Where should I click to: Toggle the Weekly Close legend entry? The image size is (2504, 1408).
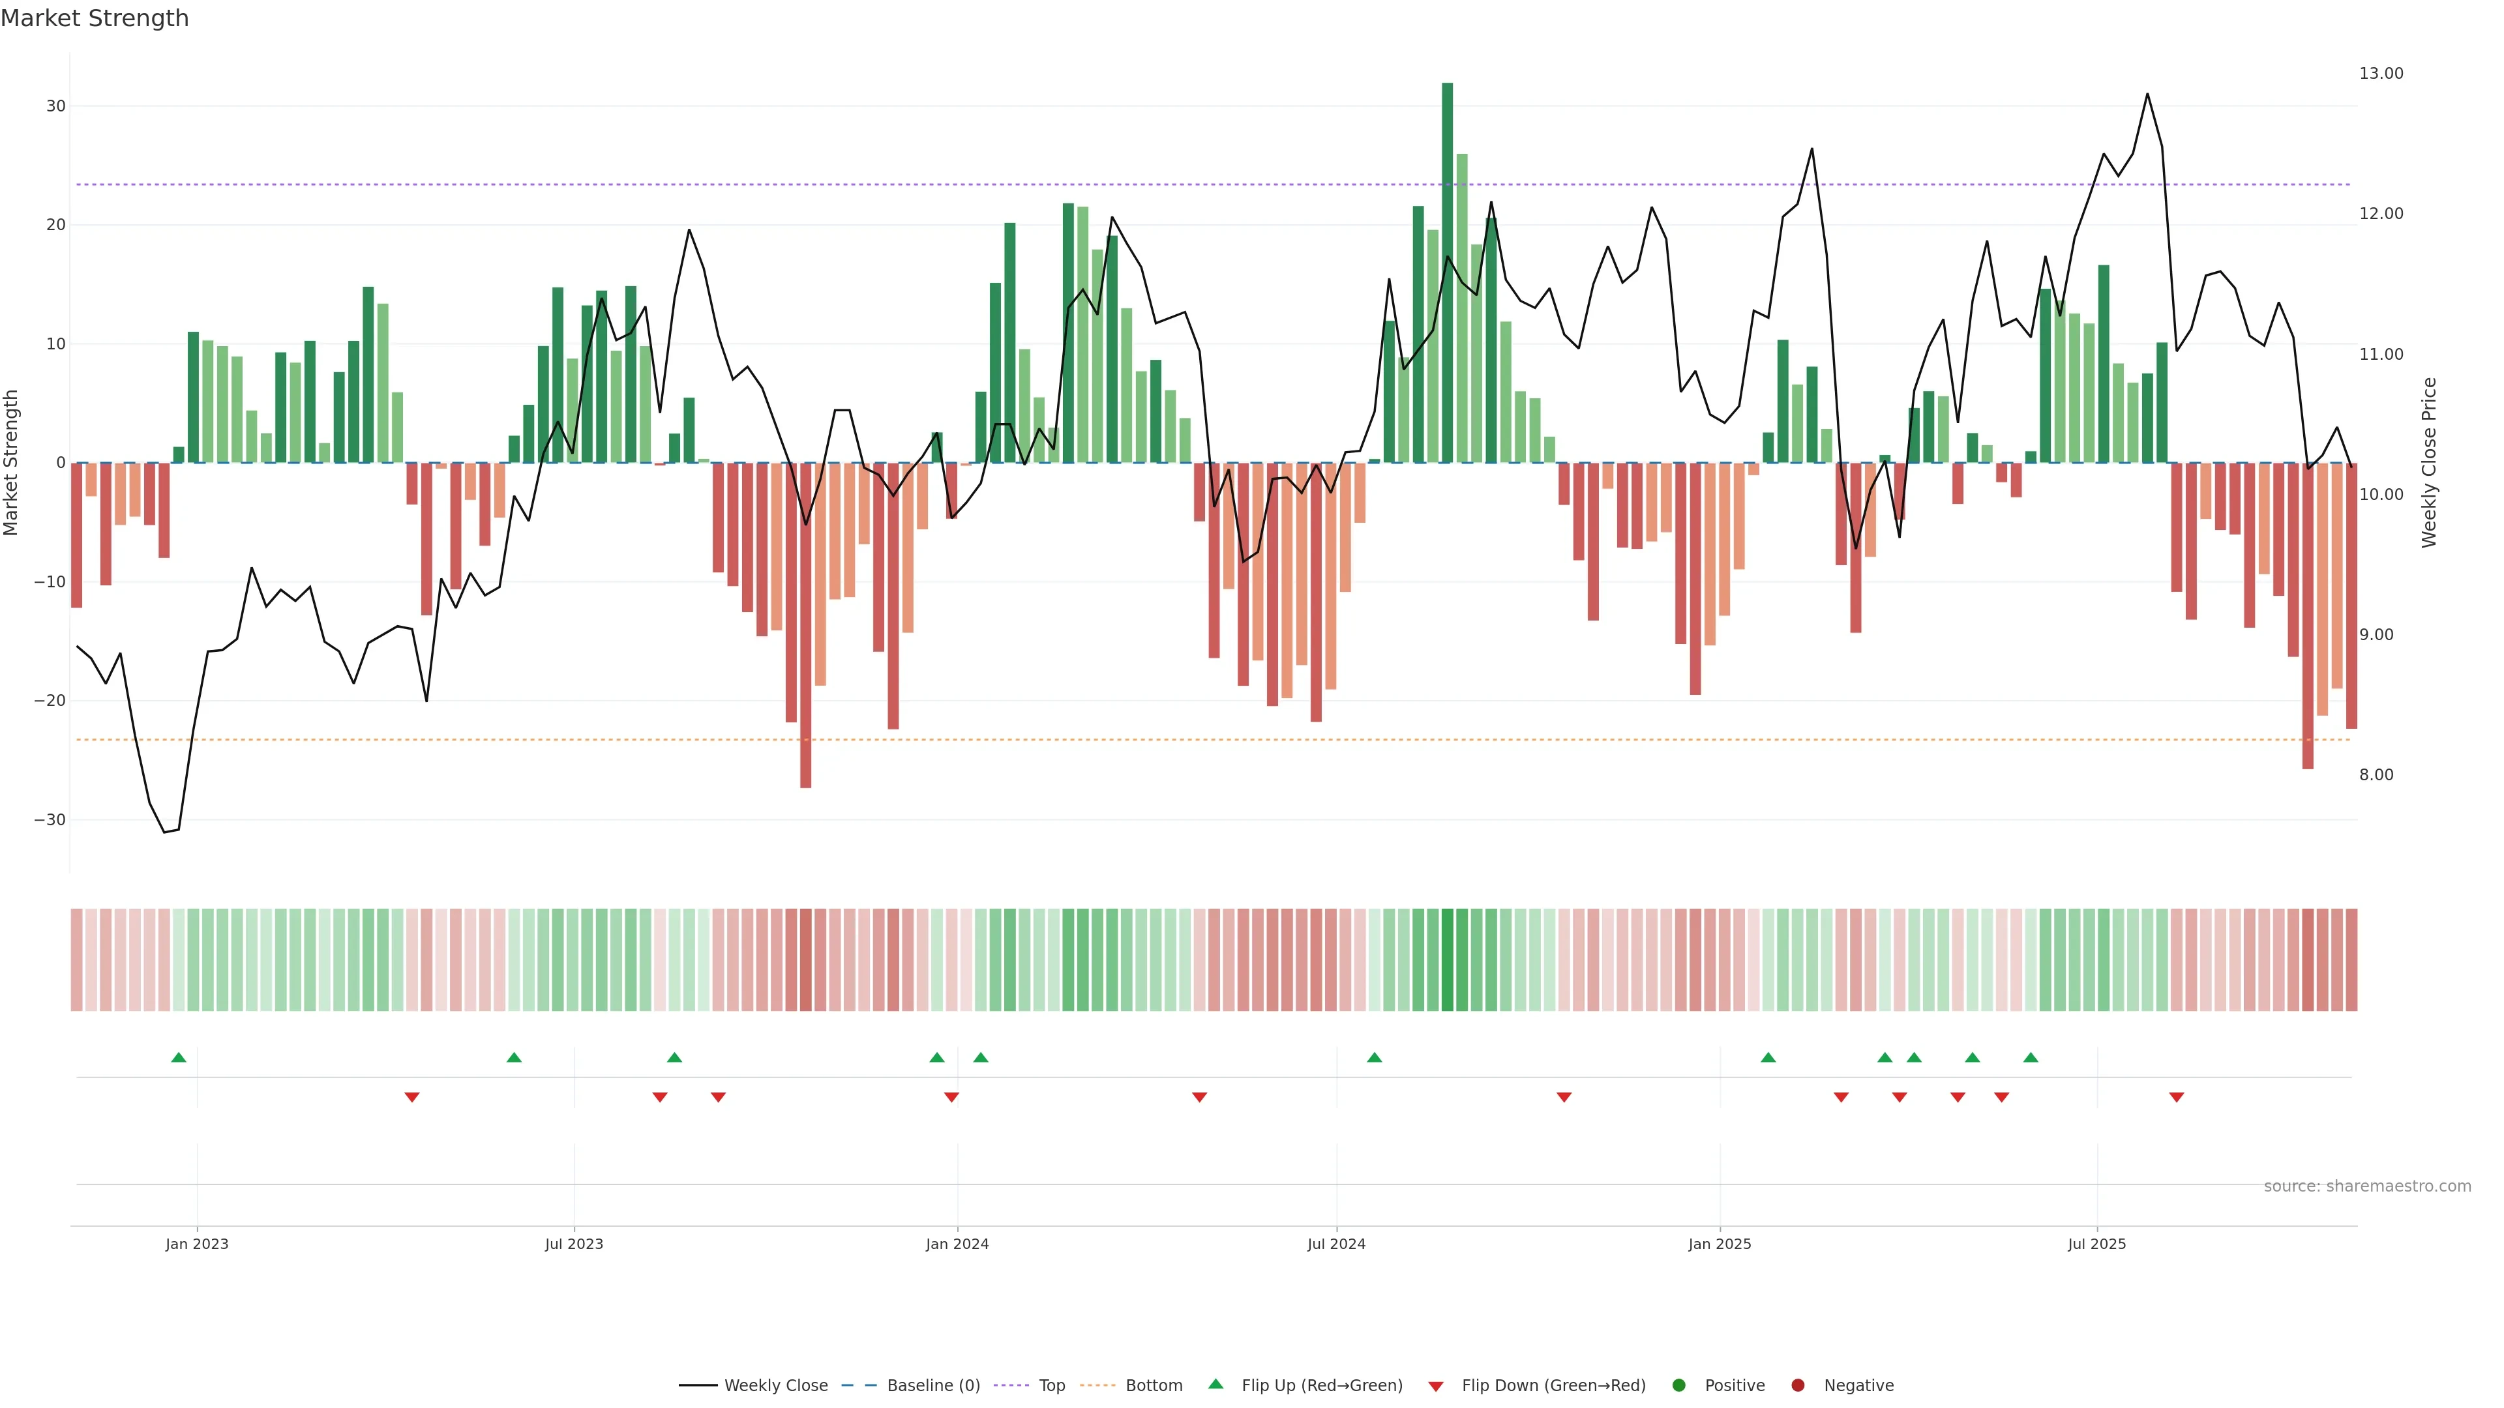coord(775,1386)
